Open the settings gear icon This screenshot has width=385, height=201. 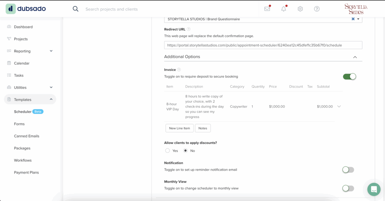tap(300, 9)
